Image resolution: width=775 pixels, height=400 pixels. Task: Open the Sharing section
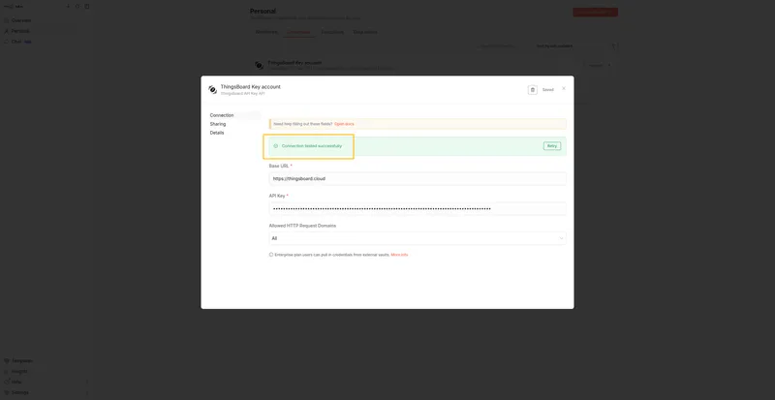(x=217, y=124)
